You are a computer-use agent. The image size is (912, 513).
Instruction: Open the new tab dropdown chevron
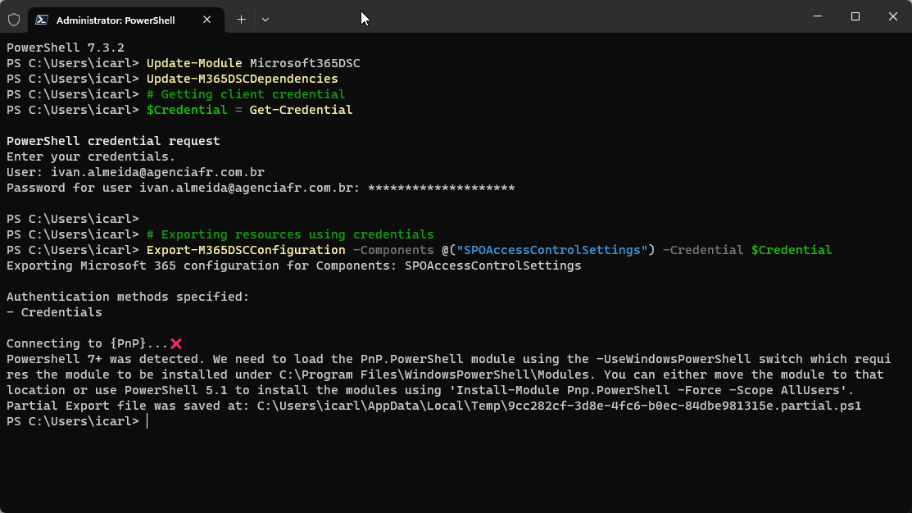[x=265, y=19]
